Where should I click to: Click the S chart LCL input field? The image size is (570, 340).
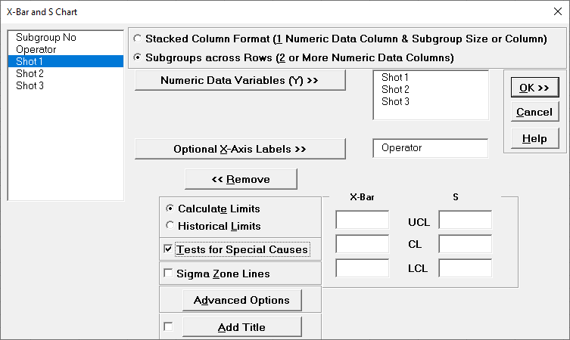pos(465,268)
